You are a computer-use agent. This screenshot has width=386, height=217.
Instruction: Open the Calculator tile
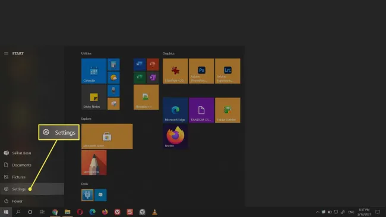click(113, 65)
